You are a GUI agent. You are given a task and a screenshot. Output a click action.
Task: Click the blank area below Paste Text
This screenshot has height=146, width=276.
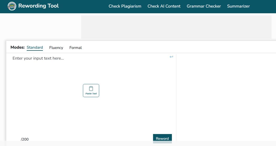pyautogui.click(x=91, y=115)
